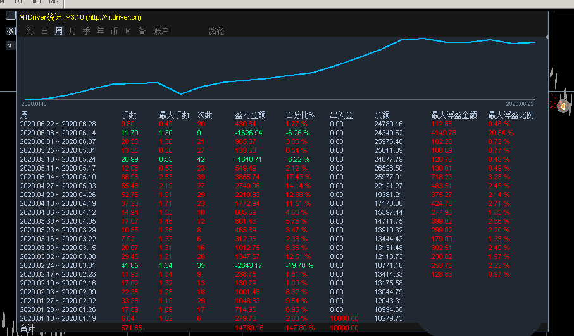Click the 路径 path label
Viewport: 574px width, 336px height.
[x=216, y=31]
